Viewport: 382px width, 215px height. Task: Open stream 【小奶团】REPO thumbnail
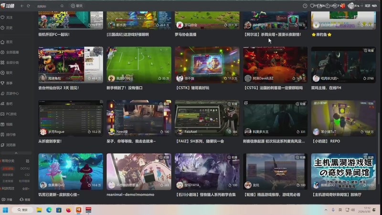point(343,118)
